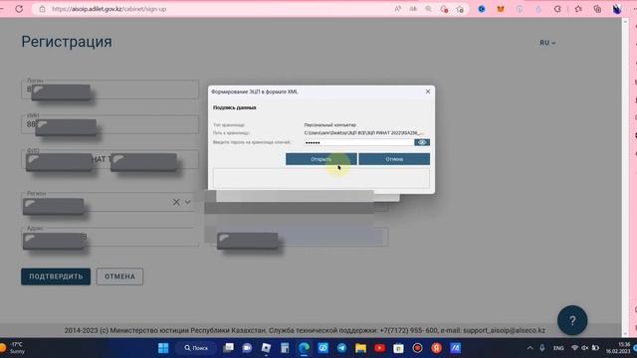Open the Calculator icon on taskbar
Image resolution: width=637 pixels, height=358 pixels.
coord(285,348)
